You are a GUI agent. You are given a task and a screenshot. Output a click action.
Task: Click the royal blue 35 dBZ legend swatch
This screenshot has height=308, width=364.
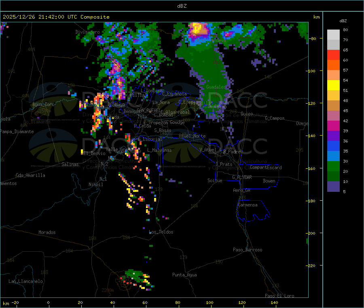pyautogui.click(x=333, y=146)
